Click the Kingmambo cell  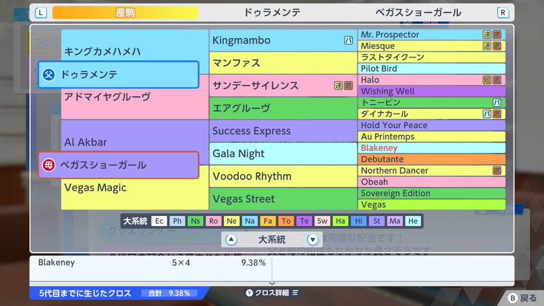coord(283,41)
